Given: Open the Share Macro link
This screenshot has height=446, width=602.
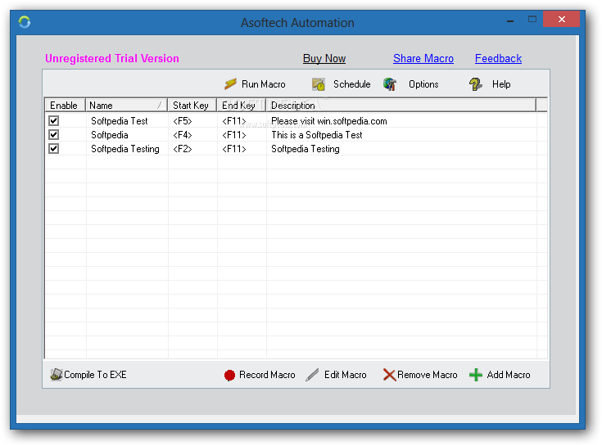Looking at the screenshot, I should 423,58.
